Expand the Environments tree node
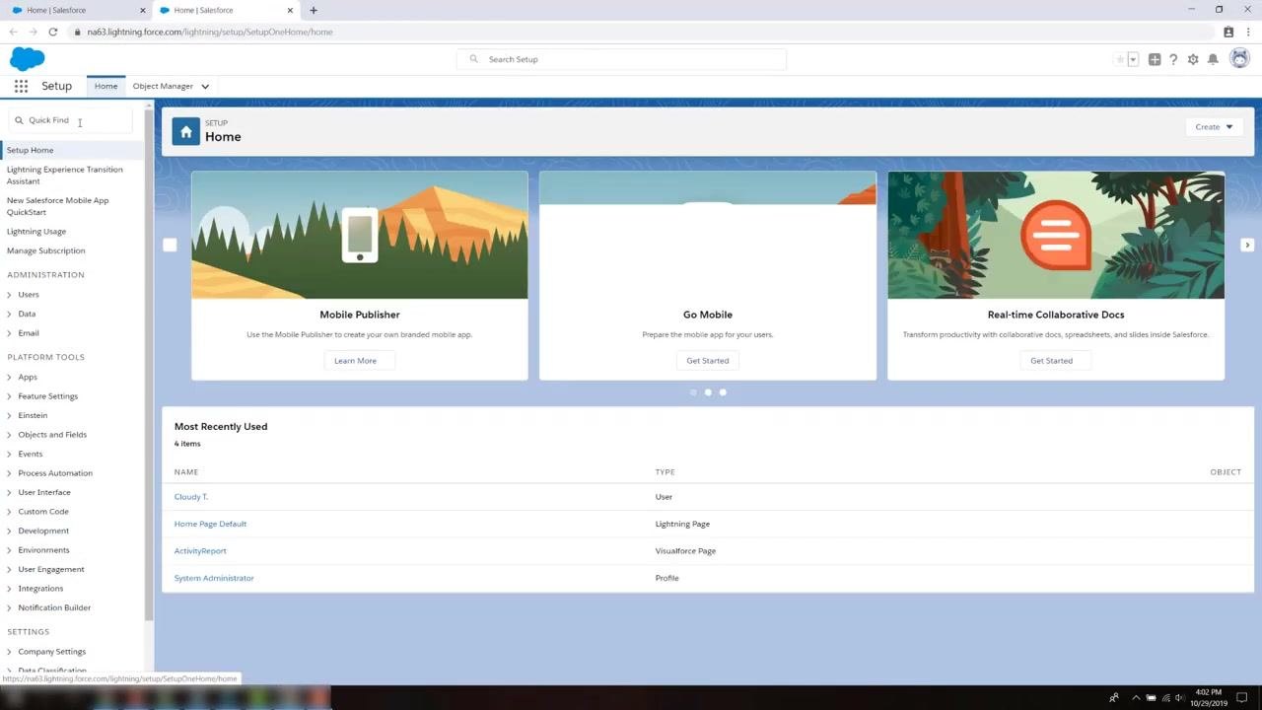Viewport: 1262px width, 710px height. point(9,550)
